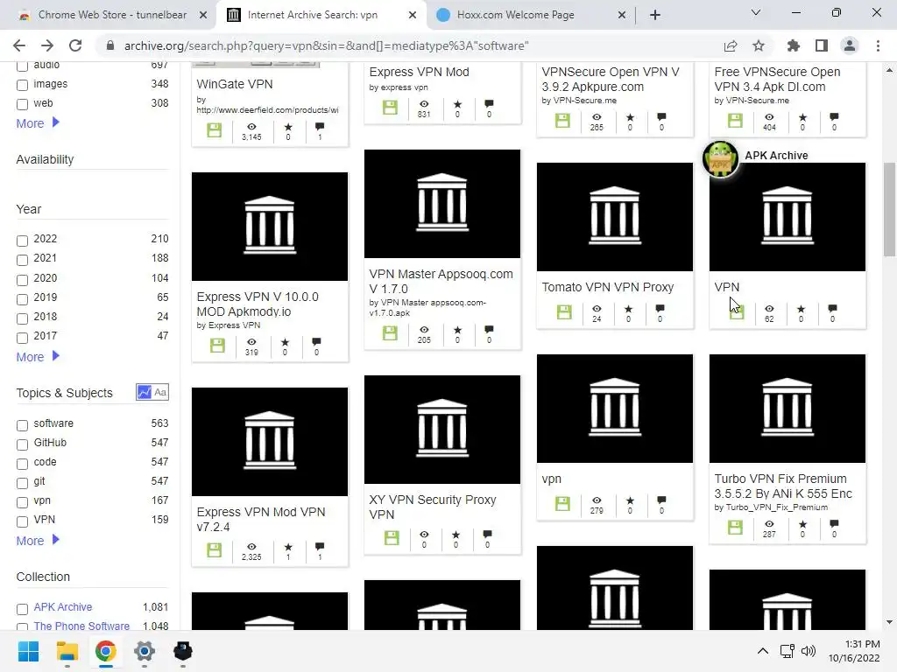Open Settings gear from the taskbar
Image resolution: width=897 pixels, height=672 pixels.
pyautogui.click(x=145, y=651)
